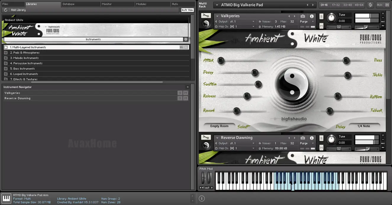Screen dimensions: 392x205
Task: Open Valkyeries instrument edit wrench
Action: 206,16
